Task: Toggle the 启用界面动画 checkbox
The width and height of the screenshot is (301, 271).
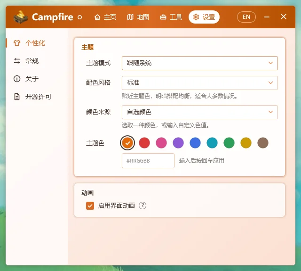Action: (90, 205)
